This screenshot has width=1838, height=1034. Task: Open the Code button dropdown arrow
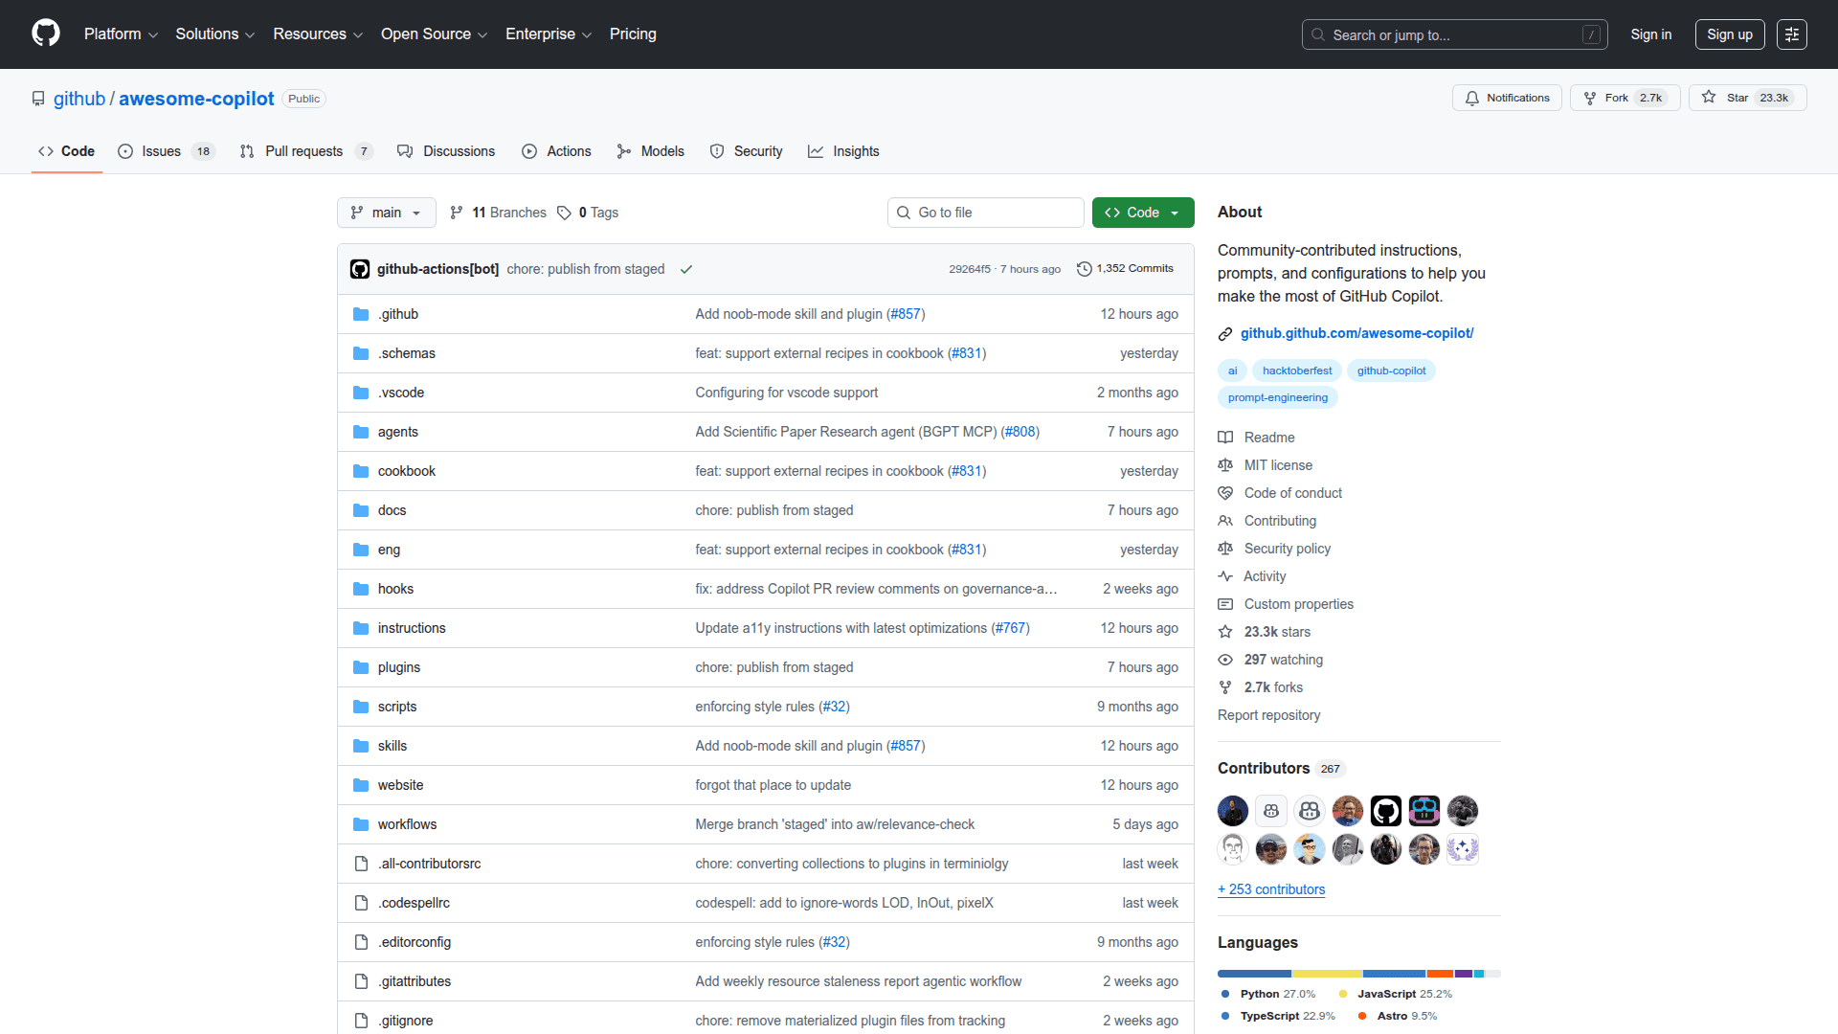(1175, 213)
